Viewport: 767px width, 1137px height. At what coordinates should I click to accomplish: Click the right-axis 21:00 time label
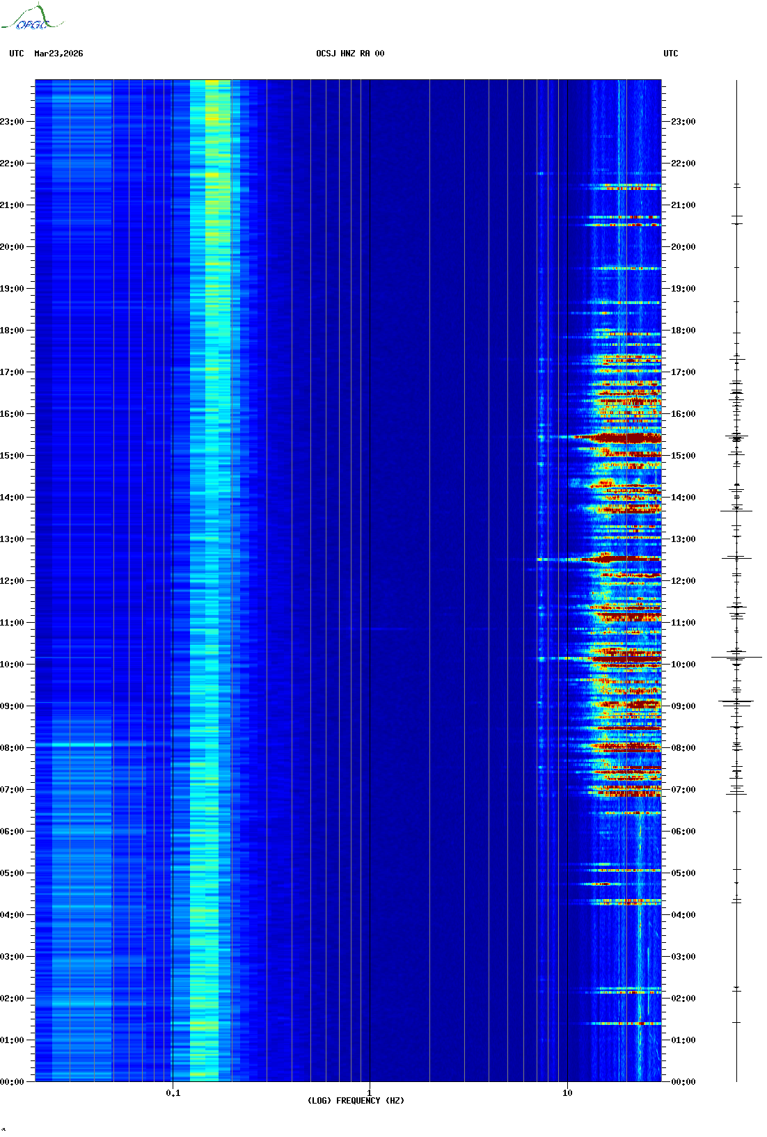coord(683,205)
